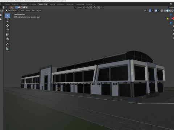Switch to the Scripting workspace tab
Image resolution: width=174 pixels, height=130 pixels.
click(x=89, y=4)
